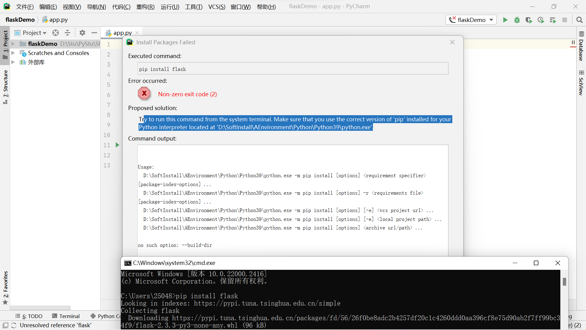Image resolution: width=586 pixels, height=330 pixels.
Task: Hide the Project panel with minus icon
Action: coord(94,33)
